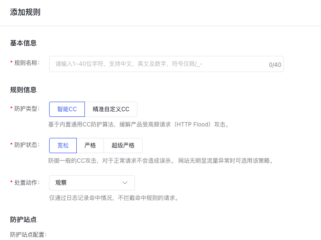Click the 处置动作 field label

coord(27,182)
